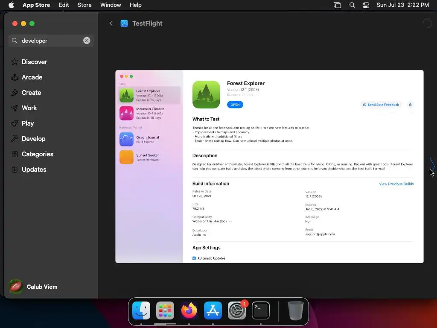437x328 pixels.
Task: Open the Updates section
Action: (x=29, y=169)
